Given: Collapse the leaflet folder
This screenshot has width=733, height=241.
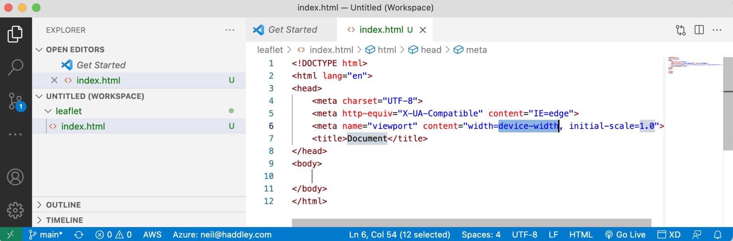Looking at the screenshot, I should tap(48, 111).
